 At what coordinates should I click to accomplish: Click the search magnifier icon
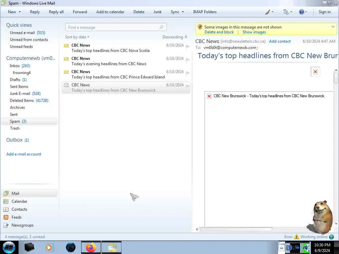pos(161,27)
